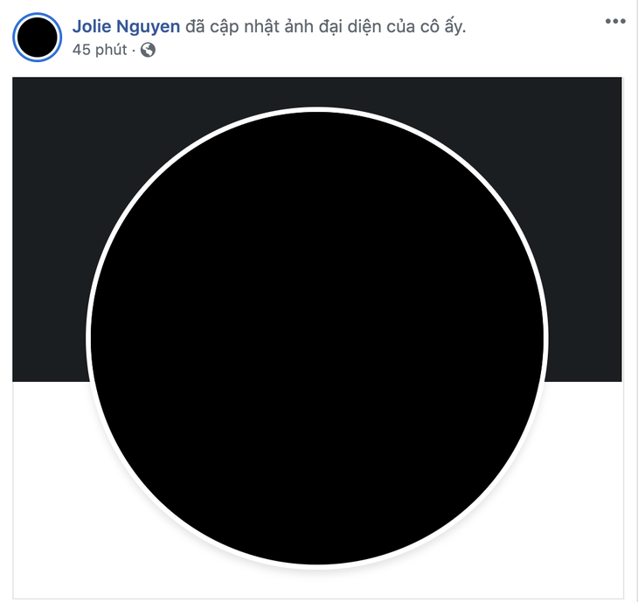Click the globe public privacy icon
Image resolution: width=638 pixels, height=602 pixels.
coord(148,50)
